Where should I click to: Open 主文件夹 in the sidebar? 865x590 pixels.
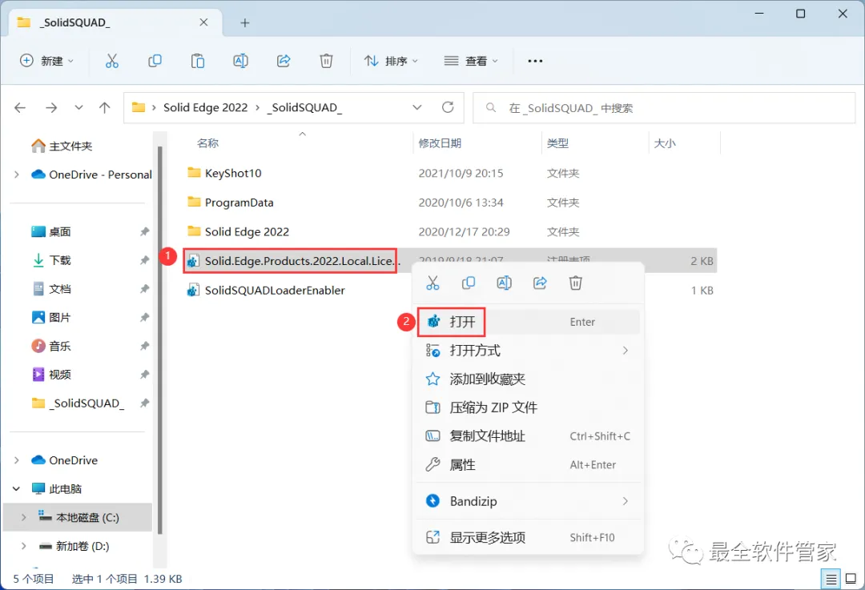pyautogui.click(x=62, y=146)
